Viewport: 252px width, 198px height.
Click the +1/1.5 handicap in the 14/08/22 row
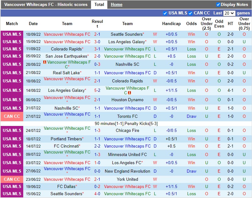click(171, 90)
